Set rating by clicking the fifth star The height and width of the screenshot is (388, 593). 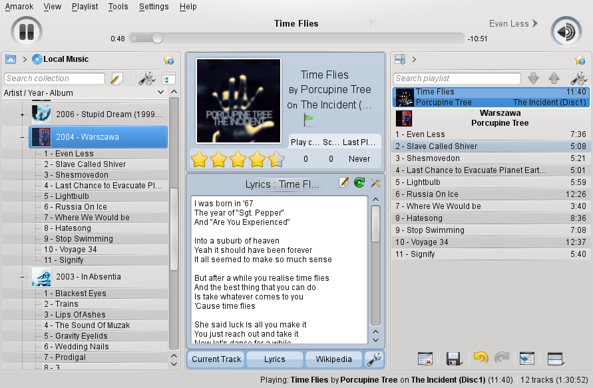[276, 159]
